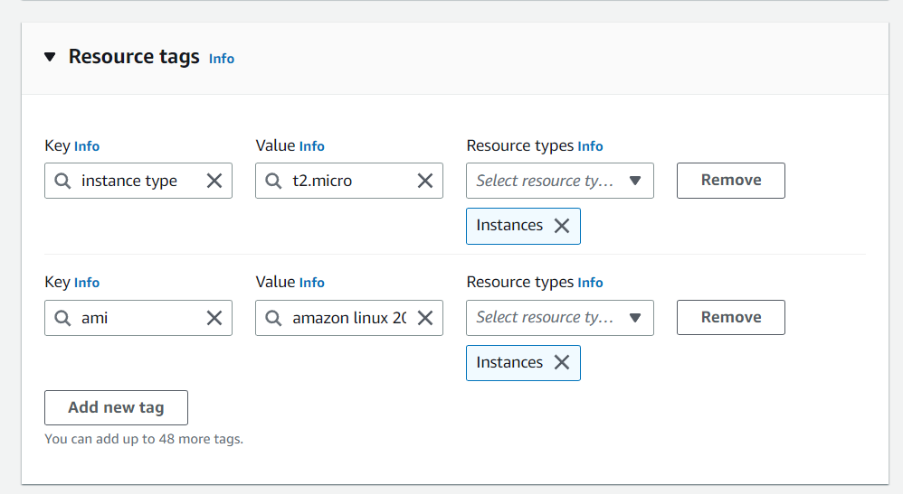This screenshot has width=903, height=494.
Task: Click search icon in 'instance type' field
Action: [62, 182]
